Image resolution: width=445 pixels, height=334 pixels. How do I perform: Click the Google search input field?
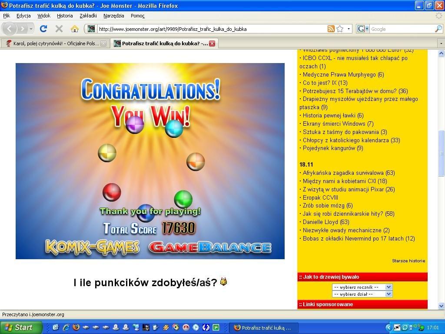pos(402,29)
